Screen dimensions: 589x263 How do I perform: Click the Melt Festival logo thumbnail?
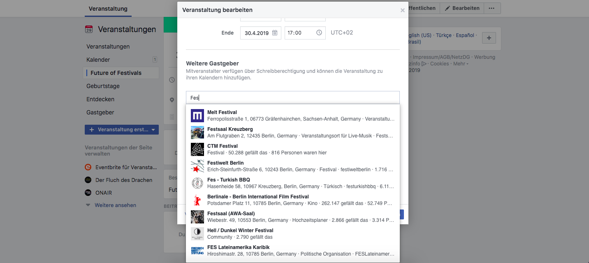pyautogui.click(x=197, y=116)
